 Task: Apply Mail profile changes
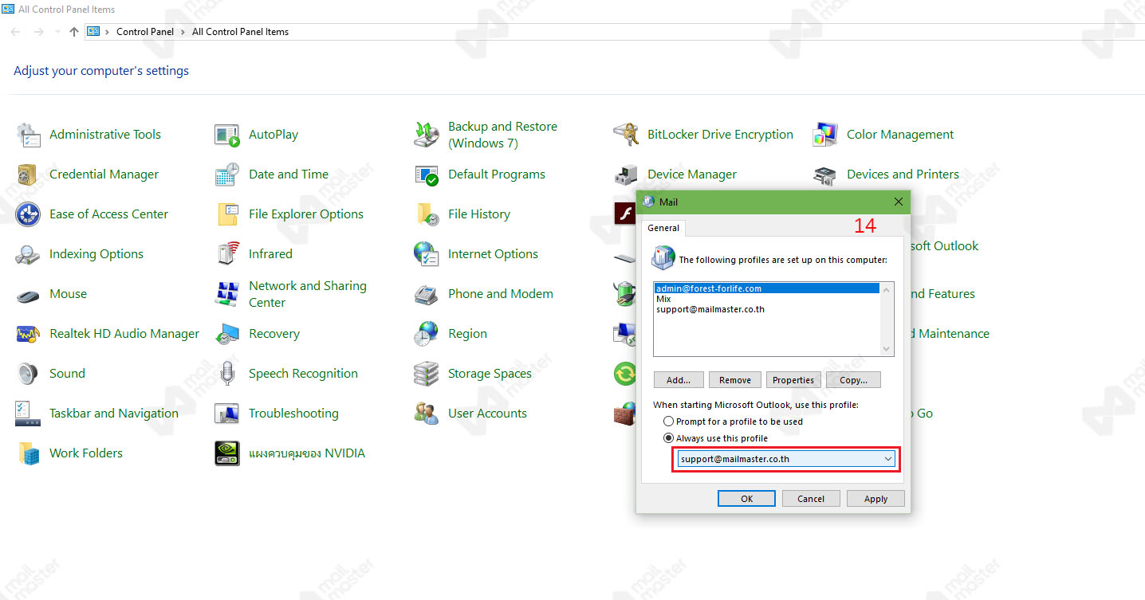pos(875,499)
